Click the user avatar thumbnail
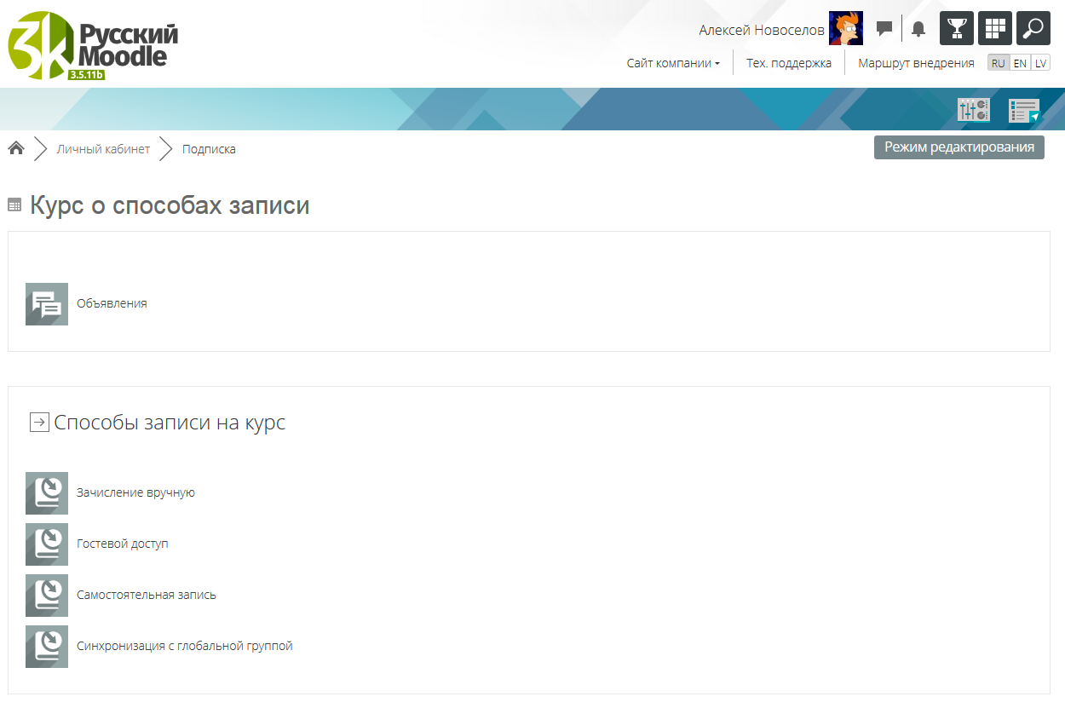 pos(845,28)
